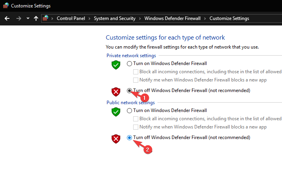Select Turn off Firewall for Private network
This screenshot has height=188, width=282.
(129, 90)
